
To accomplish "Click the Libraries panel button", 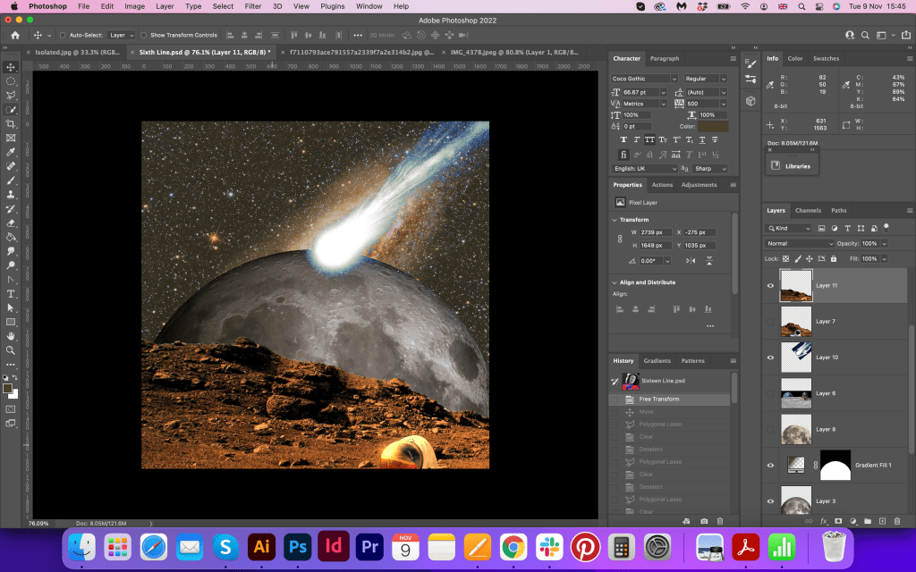I will (791, 166).
